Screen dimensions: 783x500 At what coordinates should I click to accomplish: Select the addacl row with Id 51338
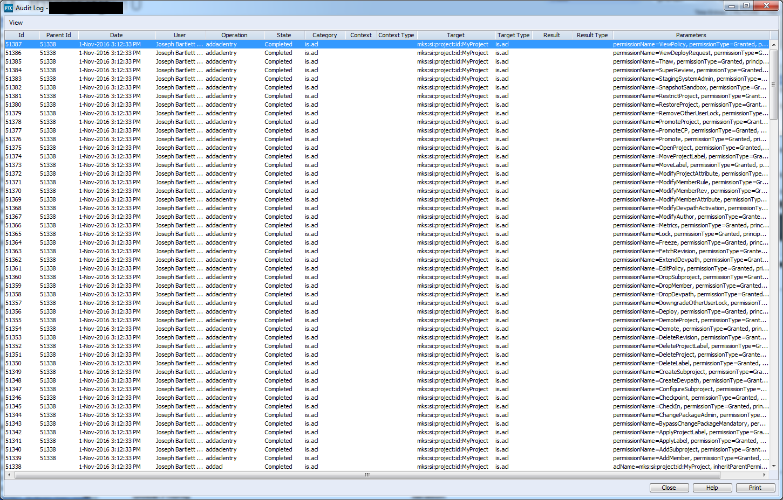(387, 467)
